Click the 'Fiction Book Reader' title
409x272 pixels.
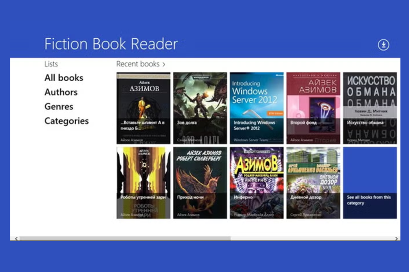point(111,44)
